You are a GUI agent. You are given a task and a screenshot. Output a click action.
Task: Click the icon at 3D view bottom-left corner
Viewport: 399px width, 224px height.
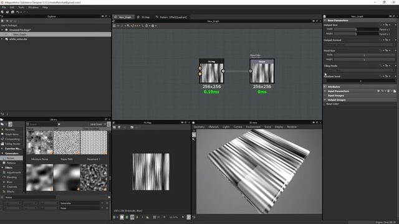point(194,217)
